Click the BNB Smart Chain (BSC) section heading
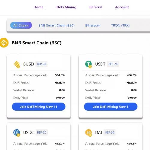 pos(37,43)
